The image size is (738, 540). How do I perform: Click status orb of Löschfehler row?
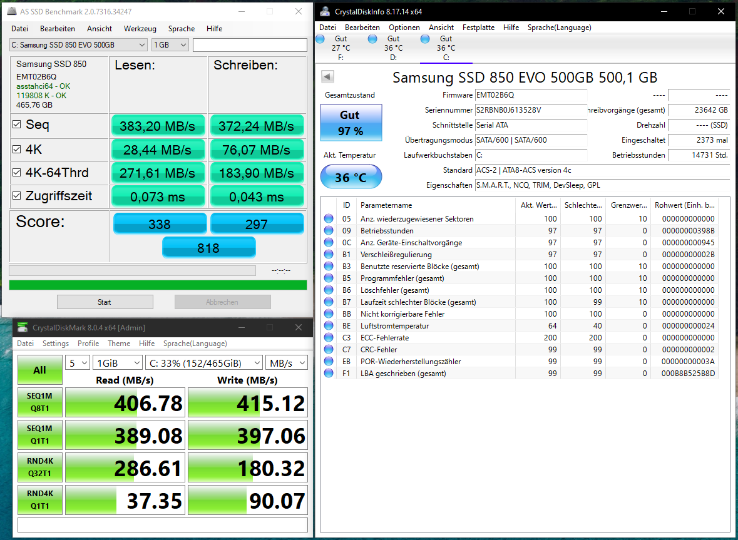[x=329, y=290]
